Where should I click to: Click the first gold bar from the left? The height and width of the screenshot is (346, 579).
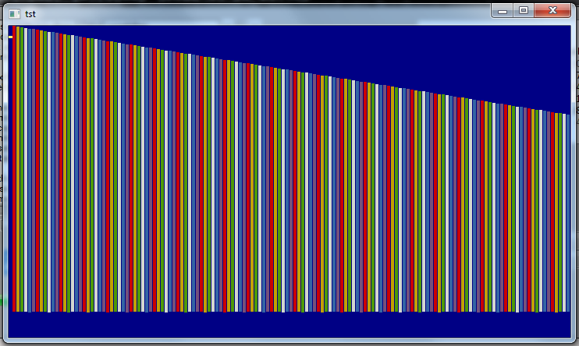(19, 156)
